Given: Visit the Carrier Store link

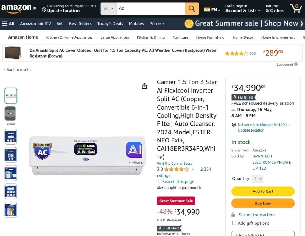Looking at the screenshot, I should point(175,163).
